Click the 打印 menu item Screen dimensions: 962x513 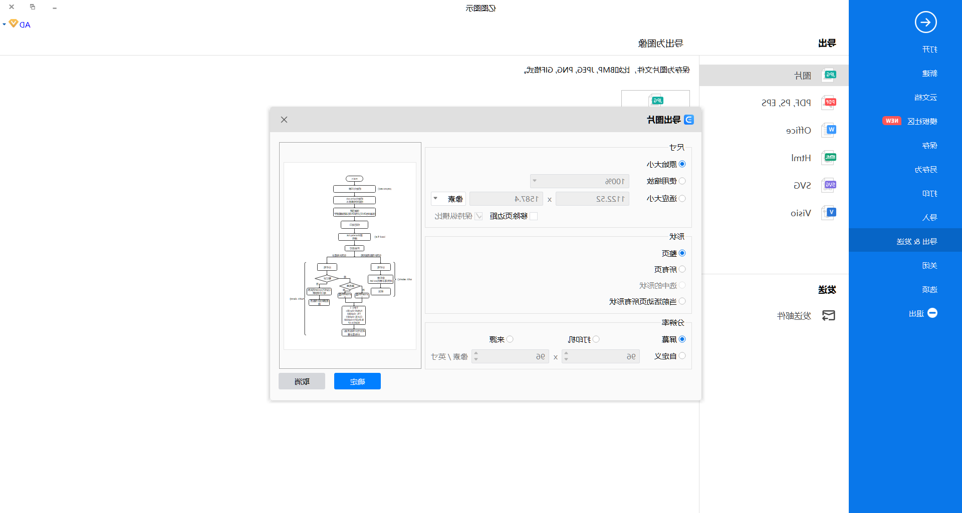pos(929,193)
